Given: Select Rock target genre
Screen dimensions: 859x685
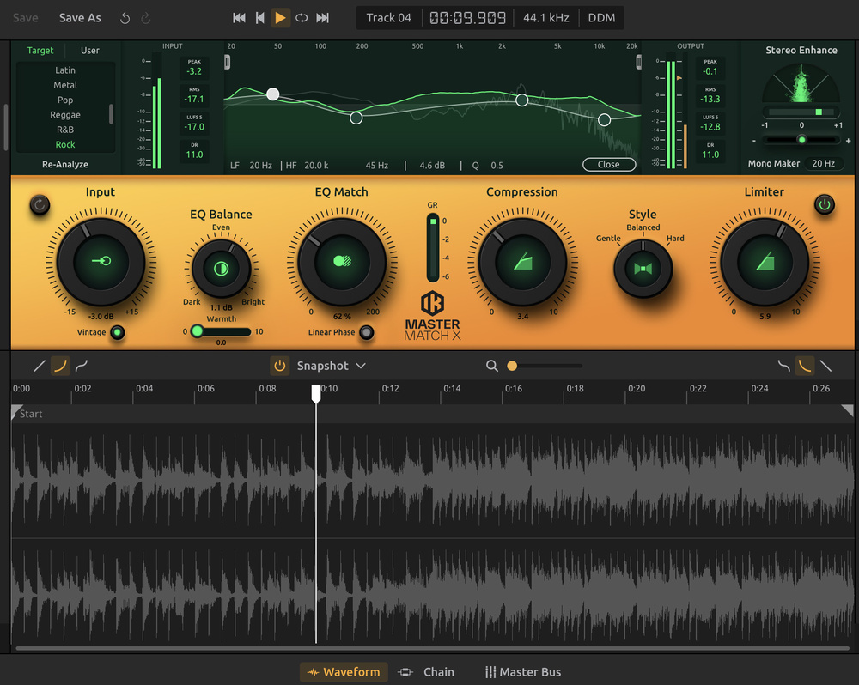Looking at the screenshot, I should 65,144.
